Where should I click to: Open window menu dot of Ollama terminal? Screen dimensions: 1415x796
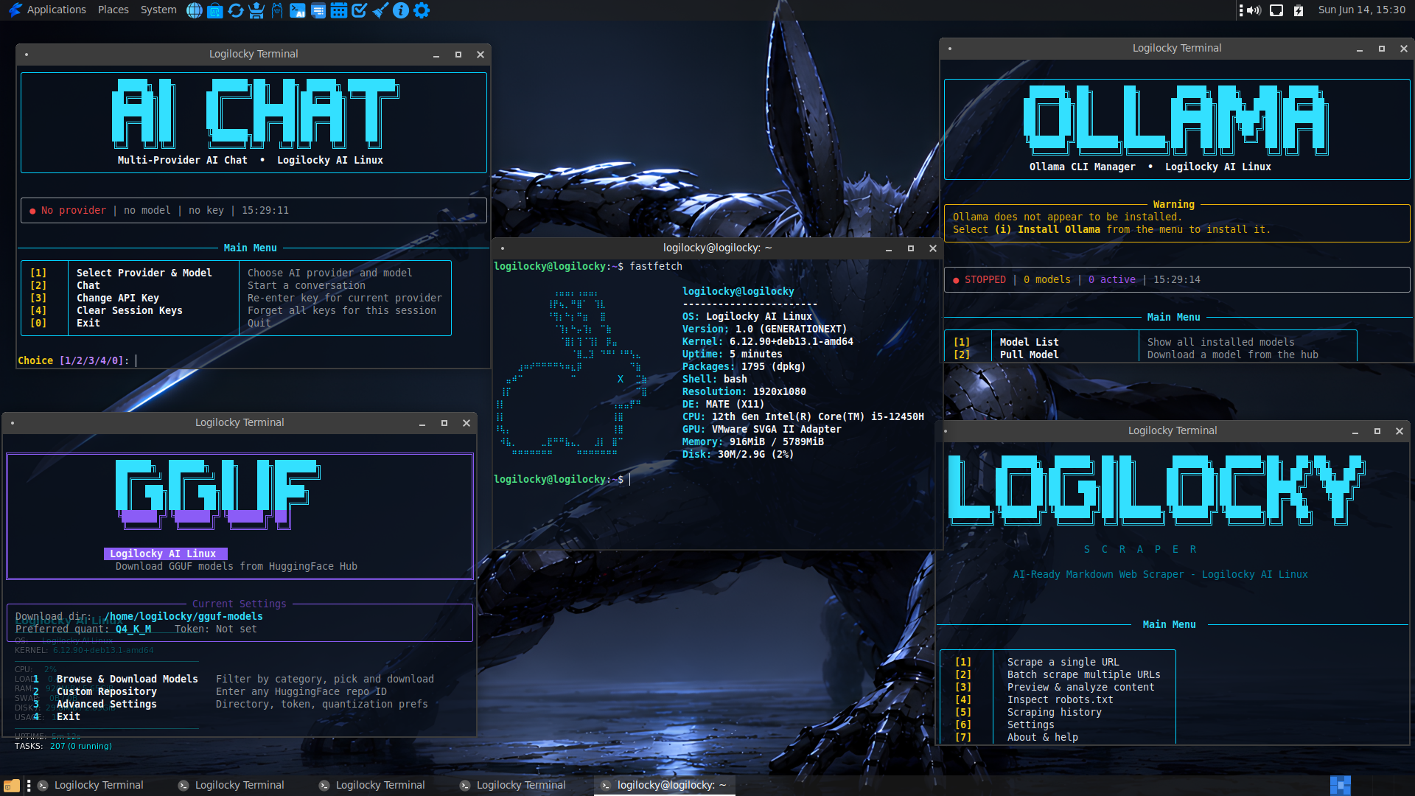pos(950,49)
